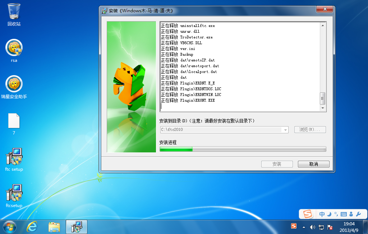The image size is (368, 234).
Task: Click the installer title bar icon
Action: pyautogui.click(x=104, y=11)
